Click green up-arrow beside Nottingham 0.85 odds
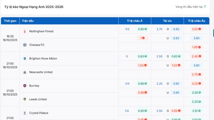The height and width of the screenshot is (120, 214). 146,29
